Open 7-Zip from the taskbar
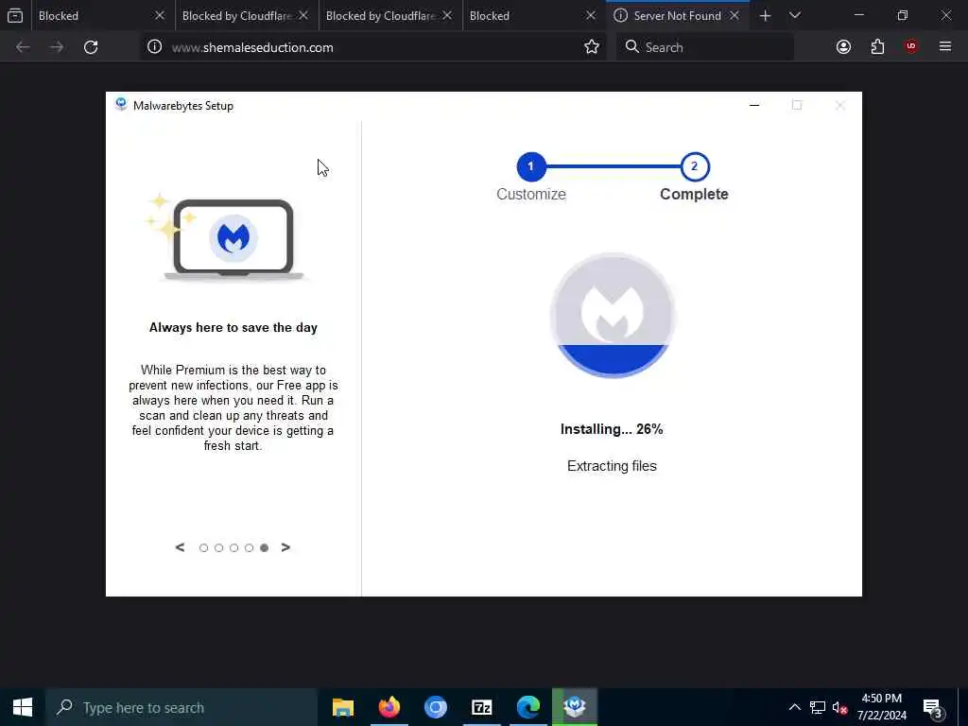This screenshot has height=726, width=968. click(x=481, y=707)
